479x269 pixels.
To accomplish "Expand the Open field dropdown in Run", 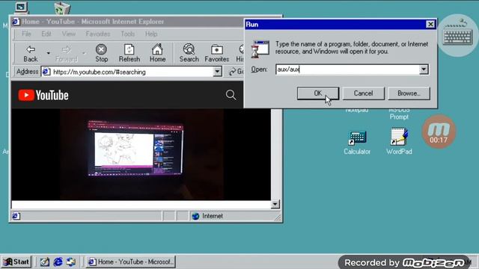I will (424, 69).
